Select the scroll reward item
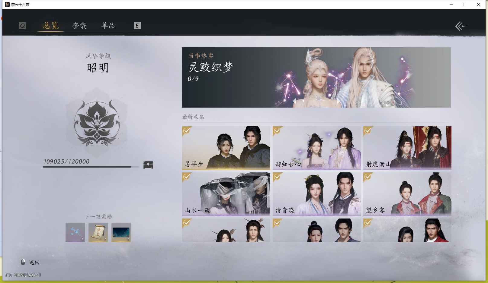Image resolution: width=488 pixels, height=283 pixels. click(x=98, y=232)
